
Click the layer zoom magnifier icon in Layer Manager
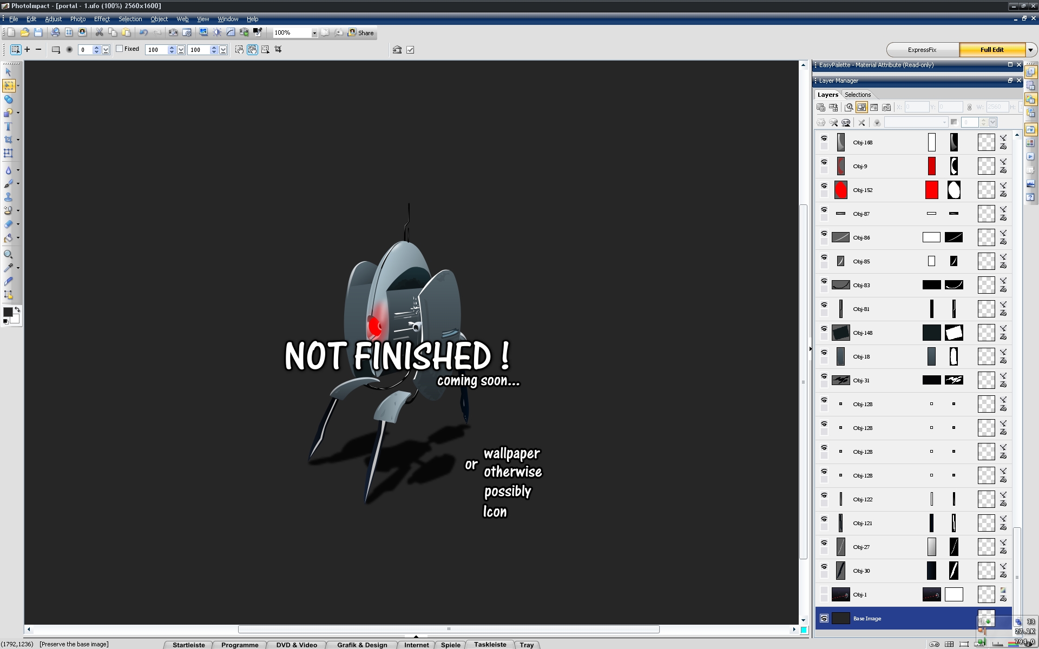pos(849,107)
